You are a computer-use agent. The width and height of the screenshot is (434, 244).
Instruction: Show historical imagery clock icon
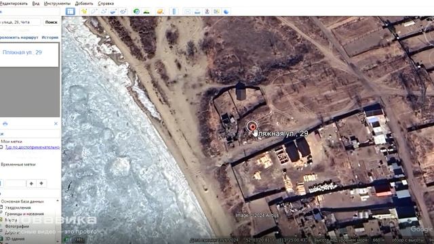[x=136, y=12]
